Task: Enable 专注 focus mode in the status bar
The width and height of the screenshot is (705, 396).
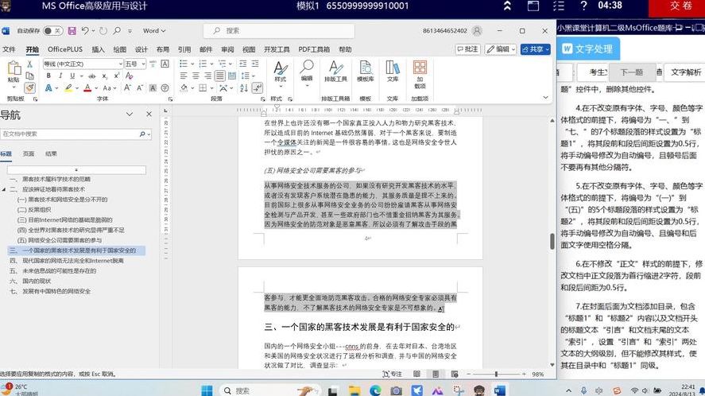Action: coord(392,374)
